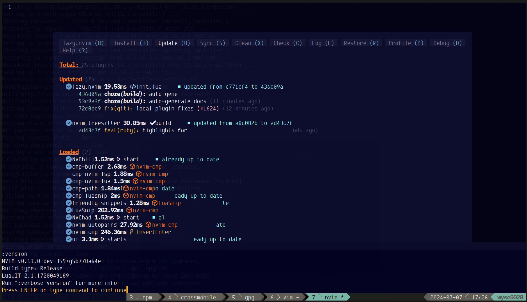Click the package icon on cmp-buffer row
Viewport: 527px width, 302px height.
[x=132, y=167]
